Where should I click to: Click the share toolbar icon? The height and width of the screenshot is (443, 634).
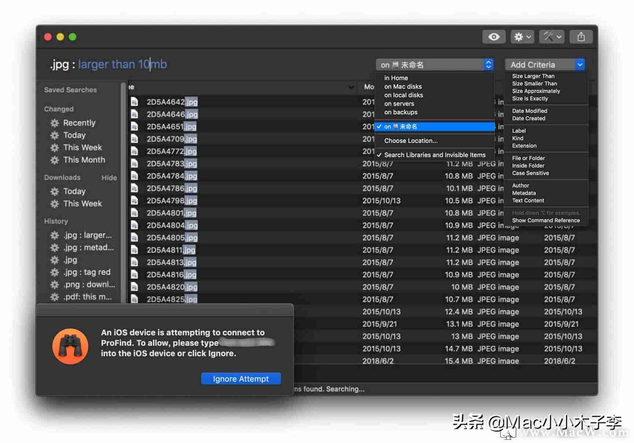(x=581, y=37)
